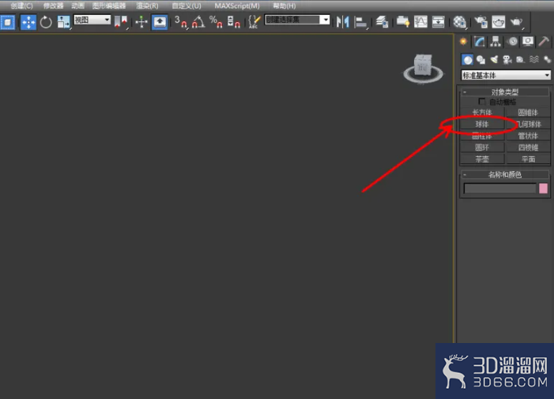Click the Align tool icon

360,22
